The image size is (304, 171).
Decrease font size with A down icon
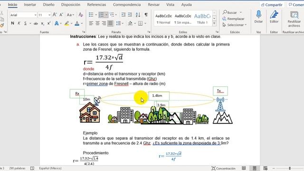[x=61, y=15]
